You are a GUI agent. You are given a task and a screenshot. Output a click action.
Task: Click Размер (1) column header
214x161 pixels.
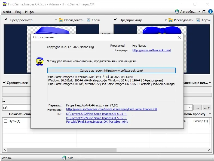tap(200, 121)
